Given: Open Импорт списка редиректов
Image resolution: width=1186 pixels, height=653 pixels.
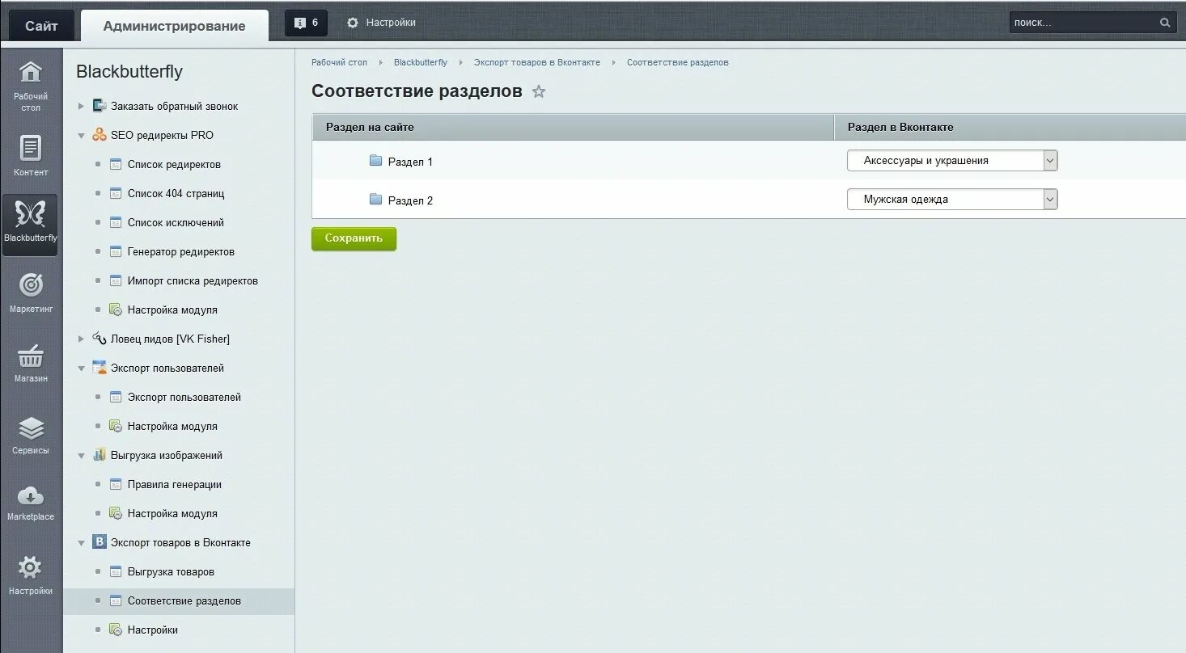Looking at the screenshot, I should [193, 280].
